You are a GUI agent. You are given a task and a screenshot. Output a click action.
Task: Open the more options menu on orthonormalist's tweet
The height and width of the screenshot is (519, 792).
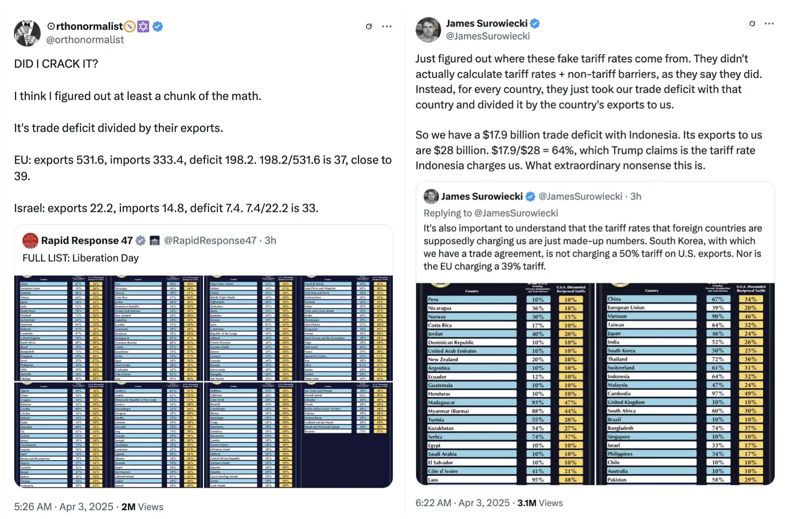[387, 26]
